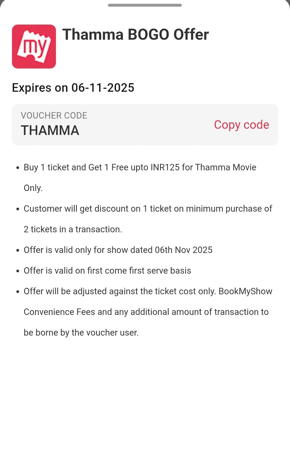Image resolution: width=290 pixels, height=455 pixels.
Task: Tap the '06th Nov 2025' show date
Action: [184, 250]
